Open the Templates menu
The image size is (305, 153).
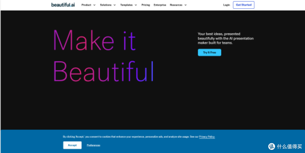(127, 5)
